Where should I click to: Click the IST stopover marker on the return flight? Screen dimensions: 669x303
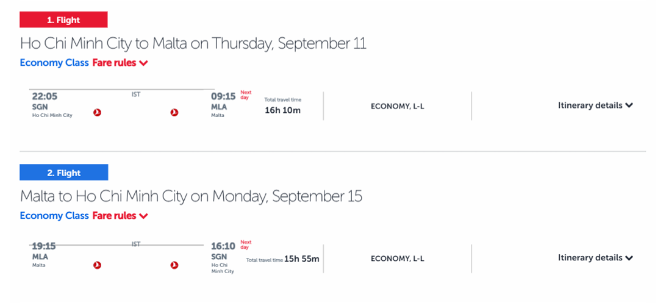click(x=136, y=244)
